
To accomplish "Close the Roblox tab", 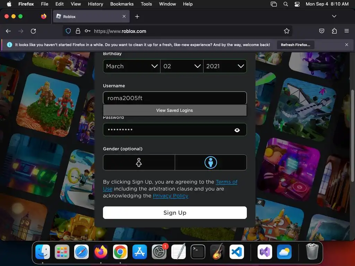I will click(x=124, y=16).
